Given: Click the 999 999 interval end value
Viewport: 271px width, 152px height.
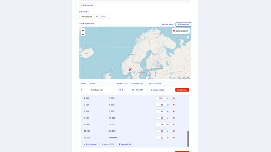Looking at the screenshot, I should pos(113,138).
